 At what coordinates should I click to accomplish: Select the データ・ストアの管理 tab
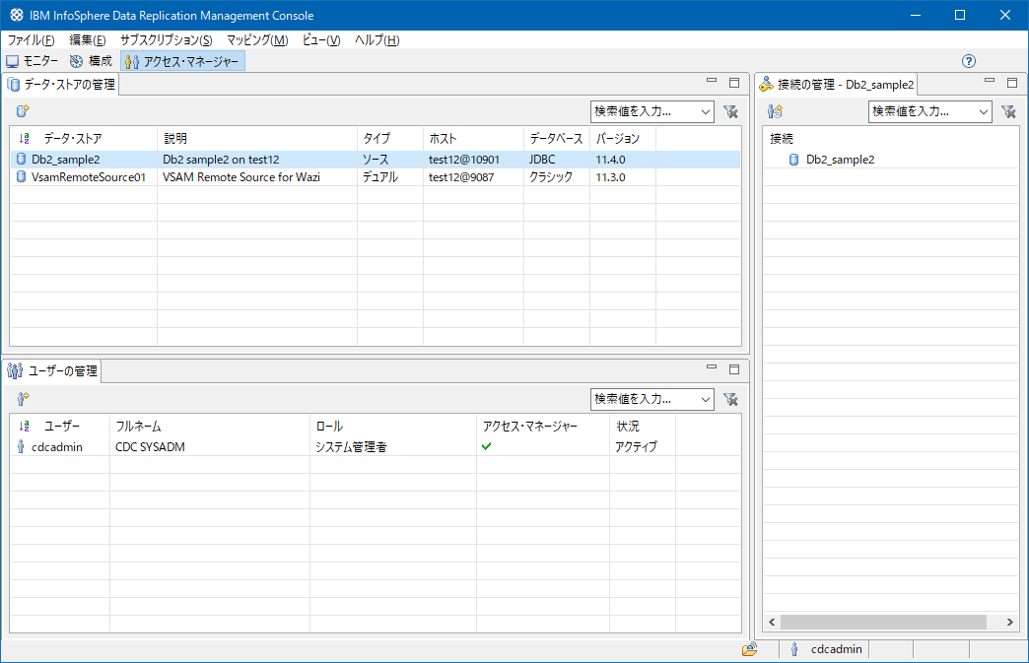pos(62,84)
